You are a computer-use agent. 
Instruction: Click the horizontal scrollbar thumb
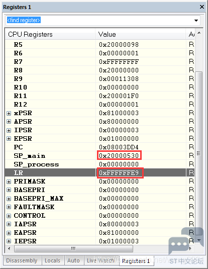[73, 248]
